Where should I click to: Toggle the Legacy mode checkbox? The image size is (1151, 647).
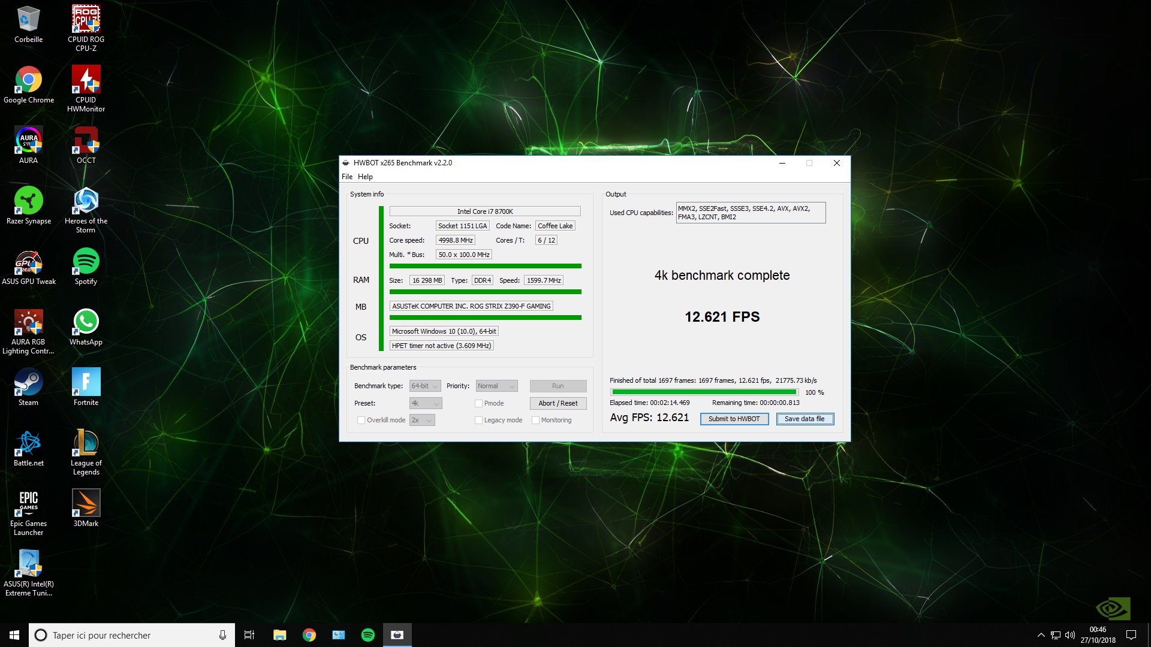coord(478,420)
